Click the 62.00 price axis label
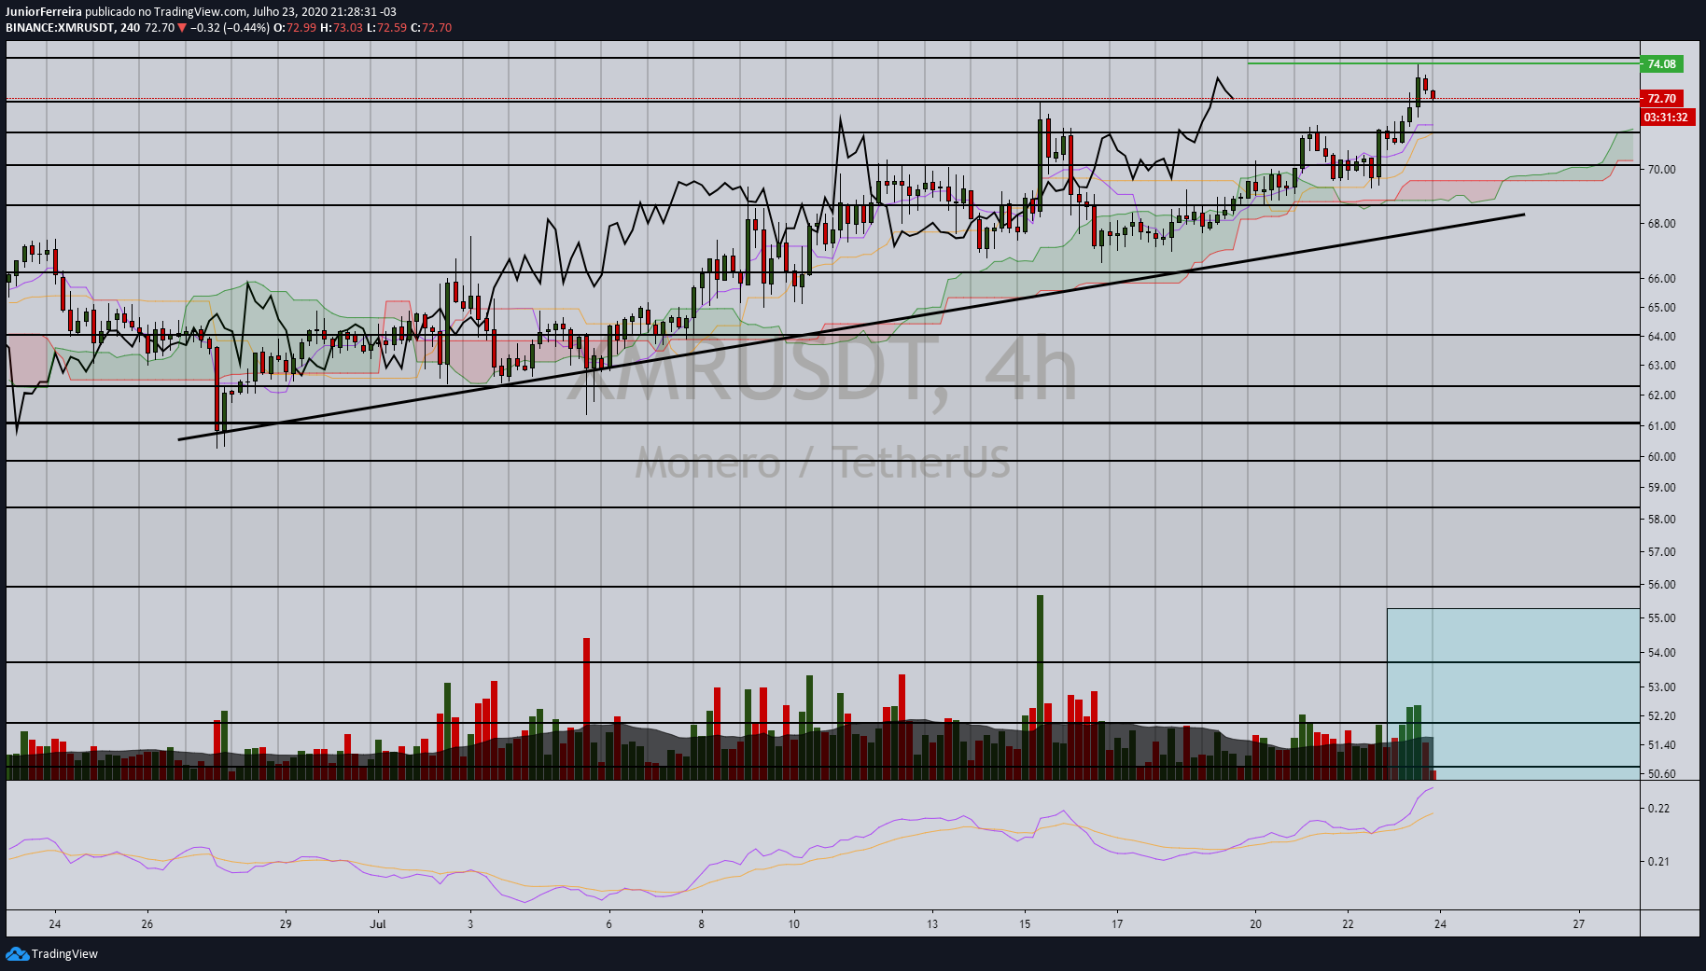 coord(1661,395)
